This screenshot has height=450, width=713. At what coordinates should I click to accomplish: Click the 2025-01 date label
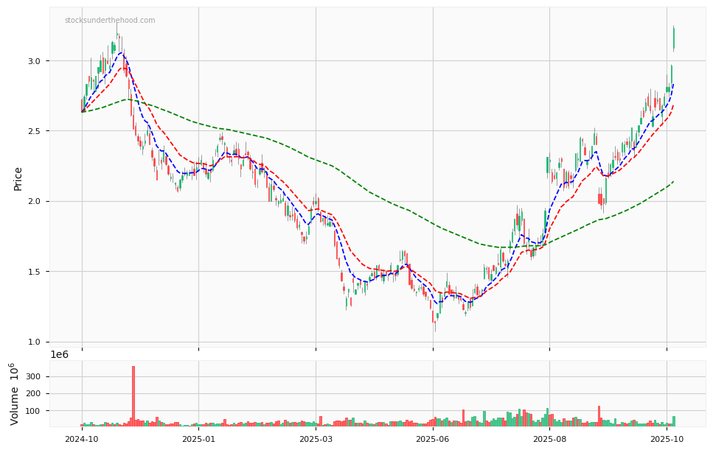[198, 438]
